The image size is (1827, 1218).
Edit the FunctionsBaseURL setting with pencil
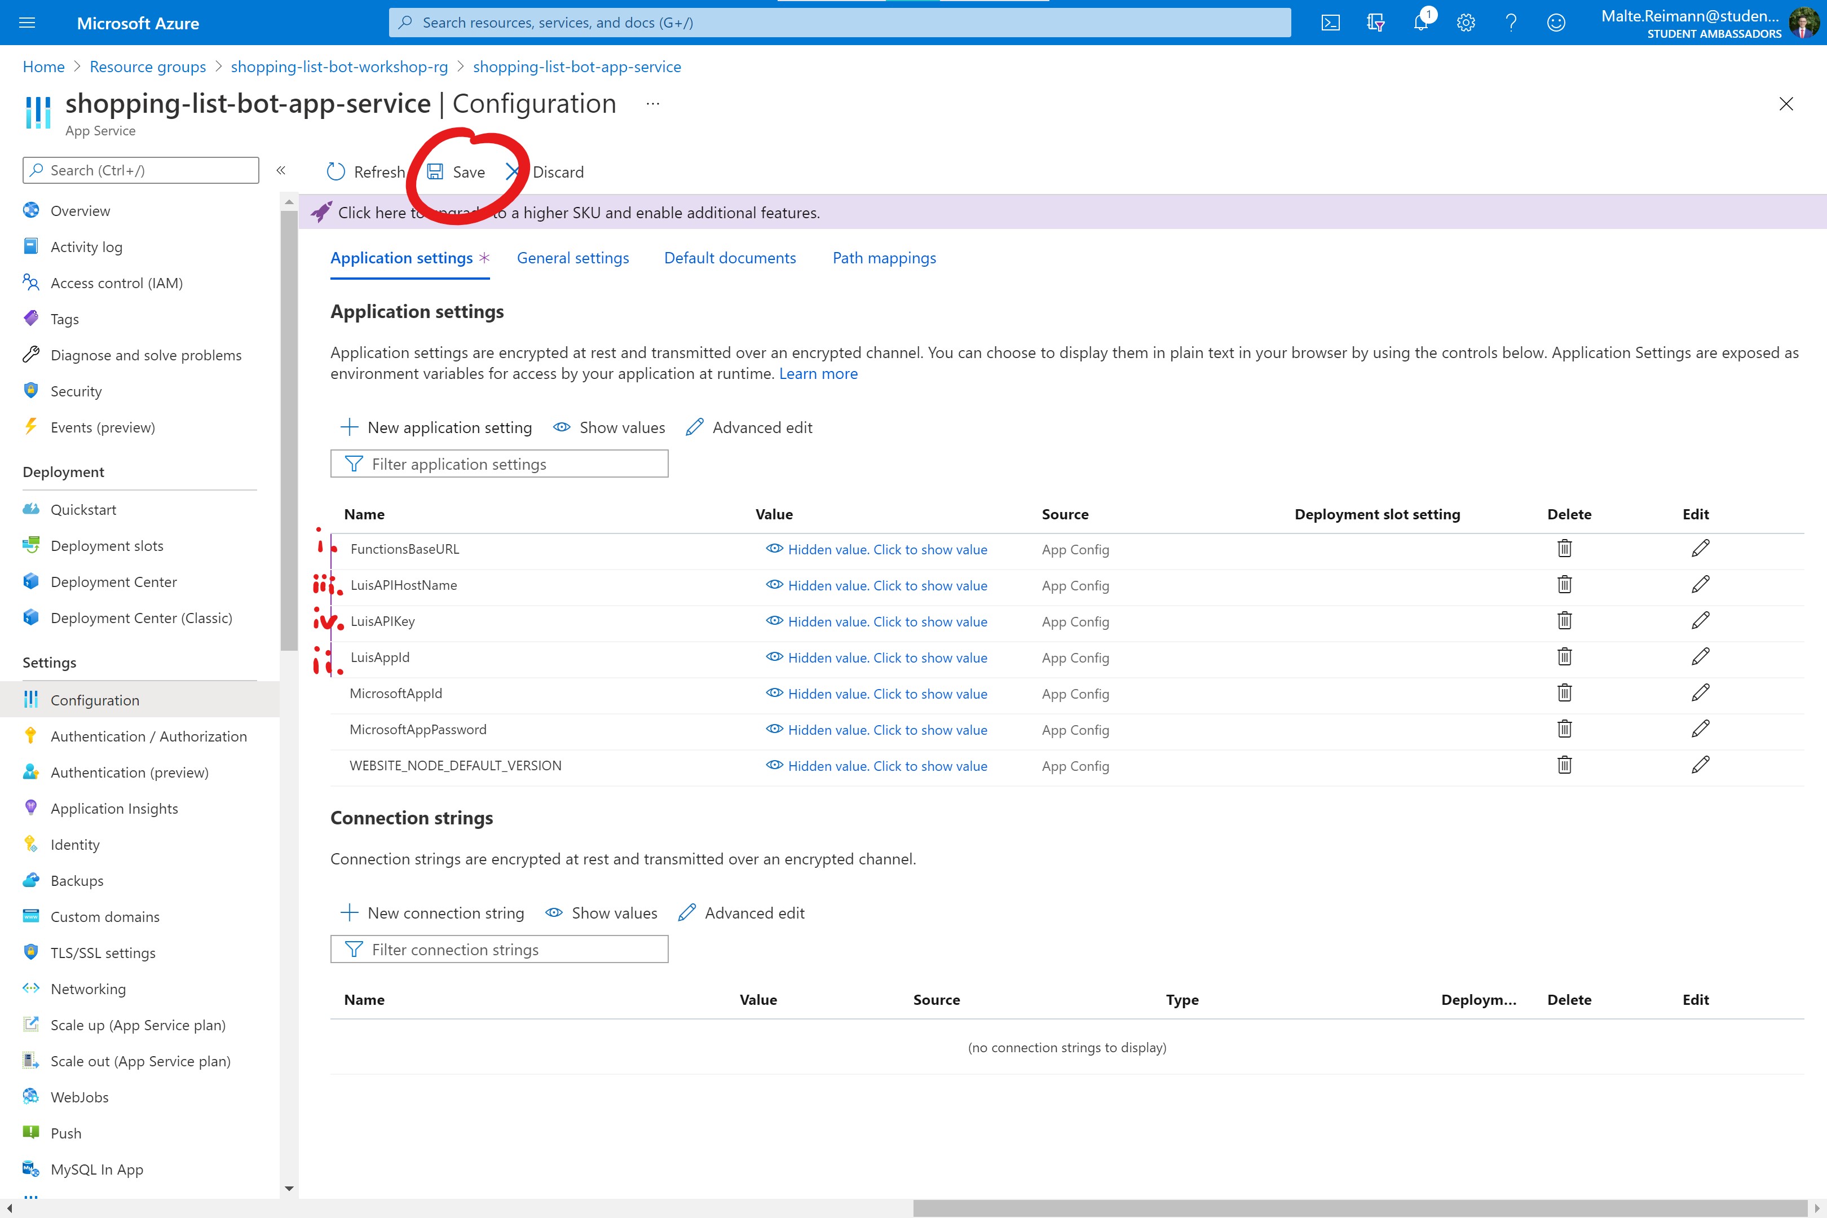point(1700,549)
